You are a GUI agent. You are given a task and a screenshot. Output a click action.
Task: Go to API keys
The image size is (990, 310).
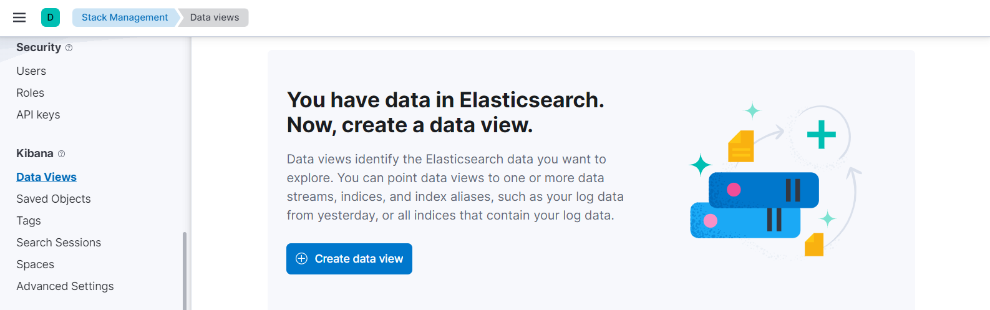[x=38, y=115]
